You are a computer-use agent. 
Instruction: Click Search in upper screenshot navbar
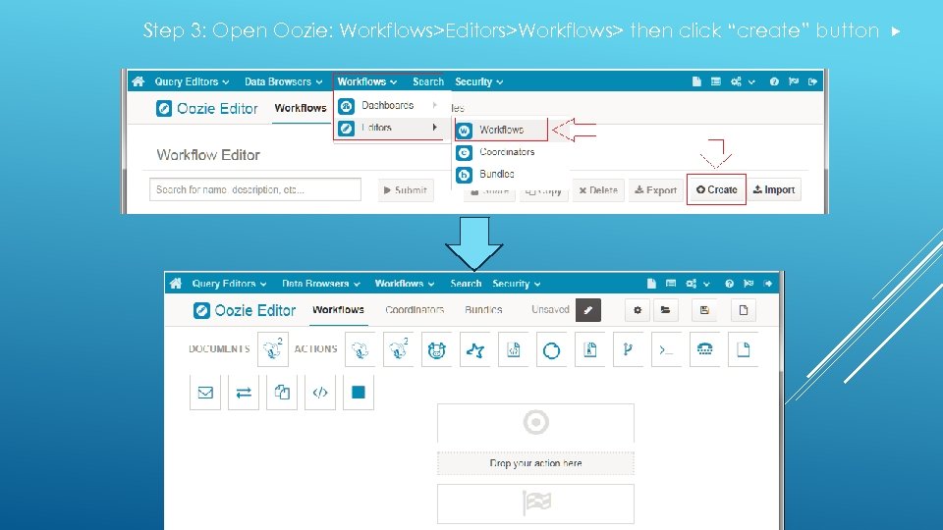[x=428, y=81]
